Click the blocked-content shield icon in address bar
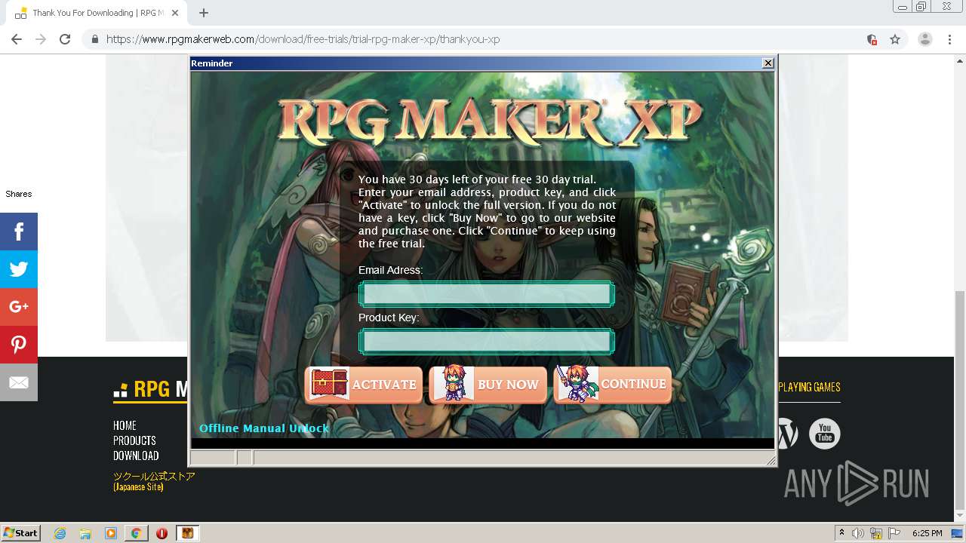966x543 pixels. [x=872, y=39]
